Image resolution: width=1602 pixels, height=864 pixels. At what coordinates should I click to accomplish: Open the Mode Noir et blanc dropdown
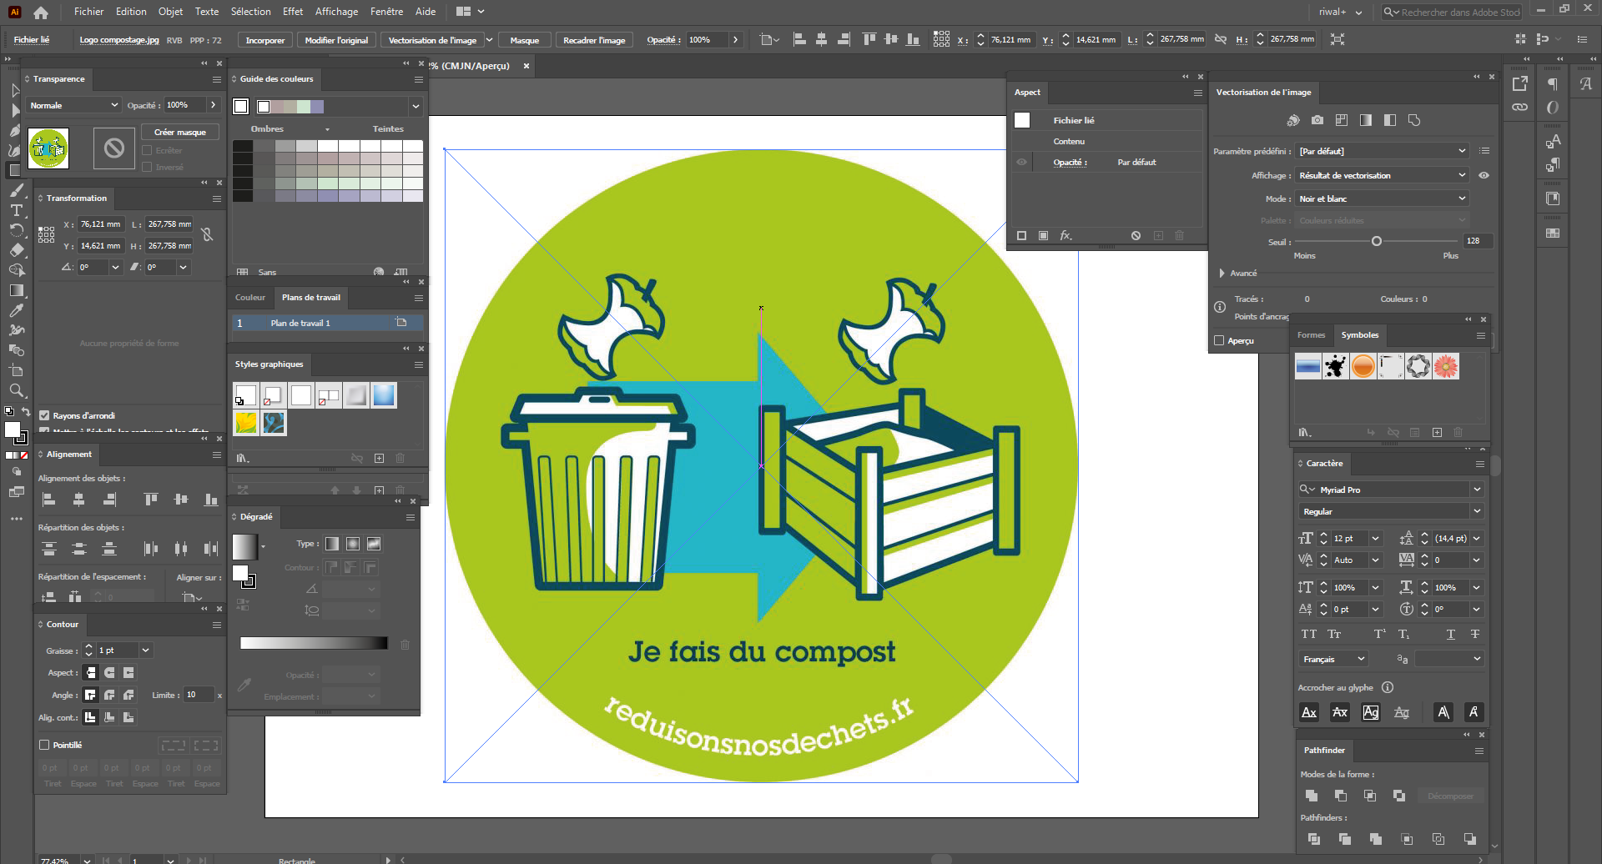pos(1383,198)
